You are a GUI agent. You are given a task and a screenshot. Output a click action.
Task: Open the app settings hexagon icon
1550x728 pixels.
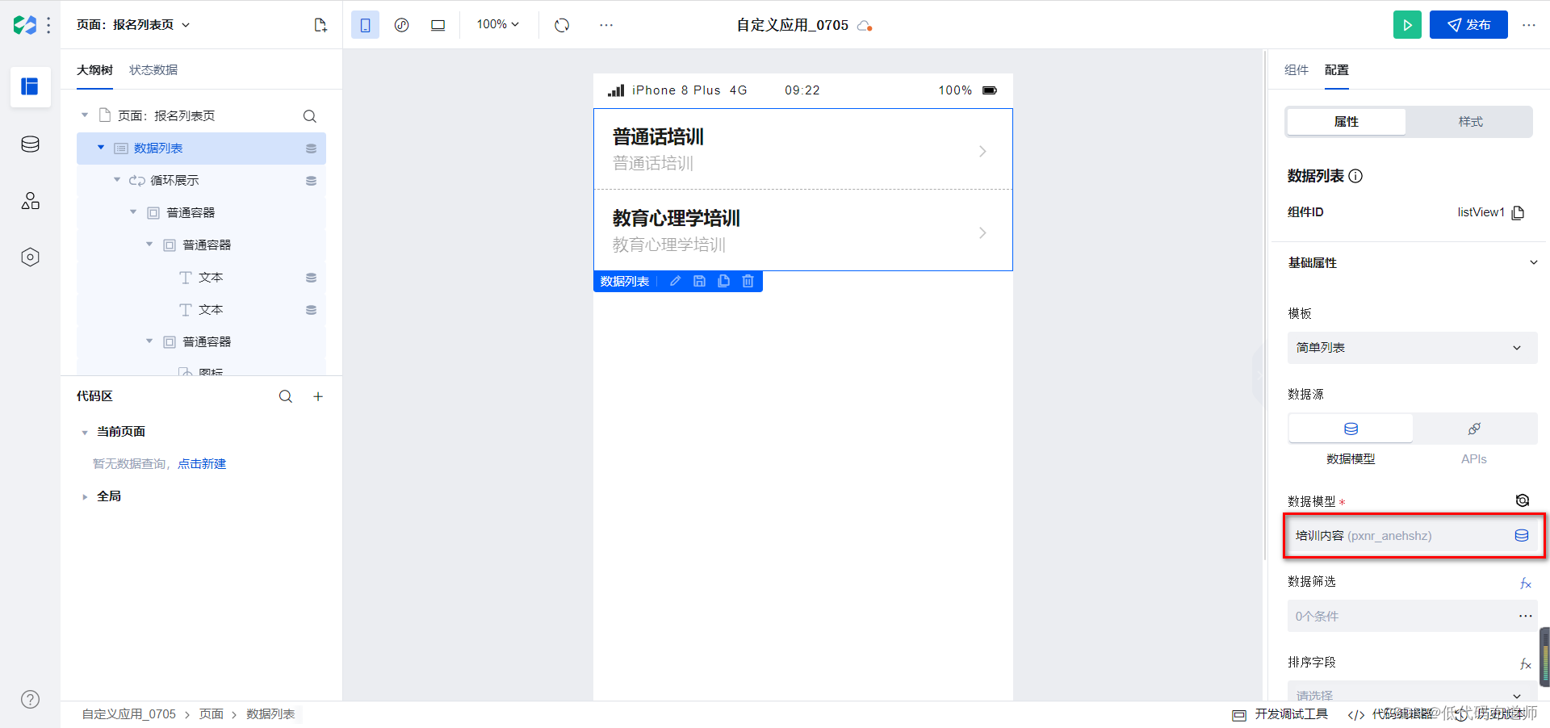click(30, 257)
